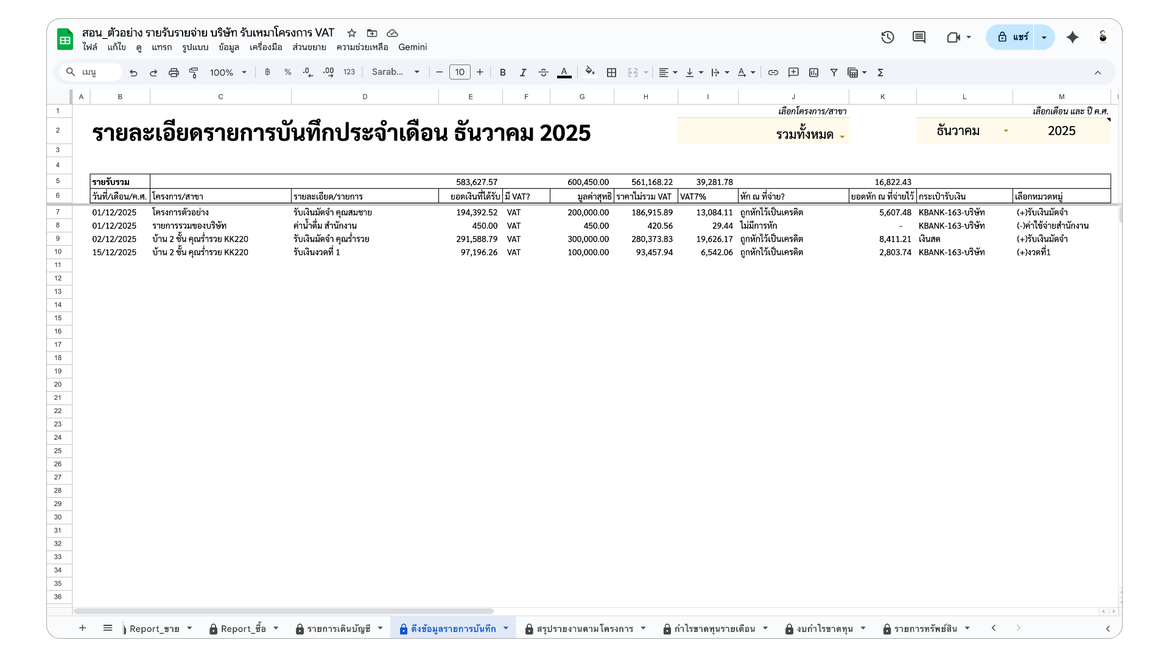Switch to Report_ซื้อ sheet tab
The width and height of the screenshot is (1169, 657).
tap(243, 628)
